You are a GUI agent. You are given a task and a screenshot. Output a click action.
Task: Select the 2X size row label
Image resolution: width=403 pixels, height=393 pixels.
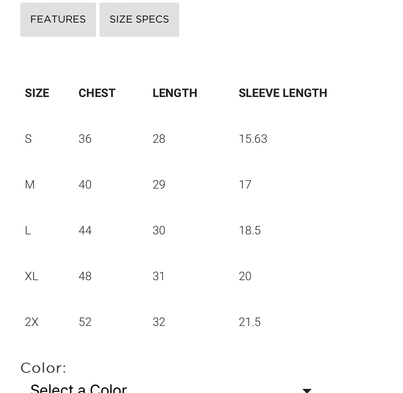31,322
